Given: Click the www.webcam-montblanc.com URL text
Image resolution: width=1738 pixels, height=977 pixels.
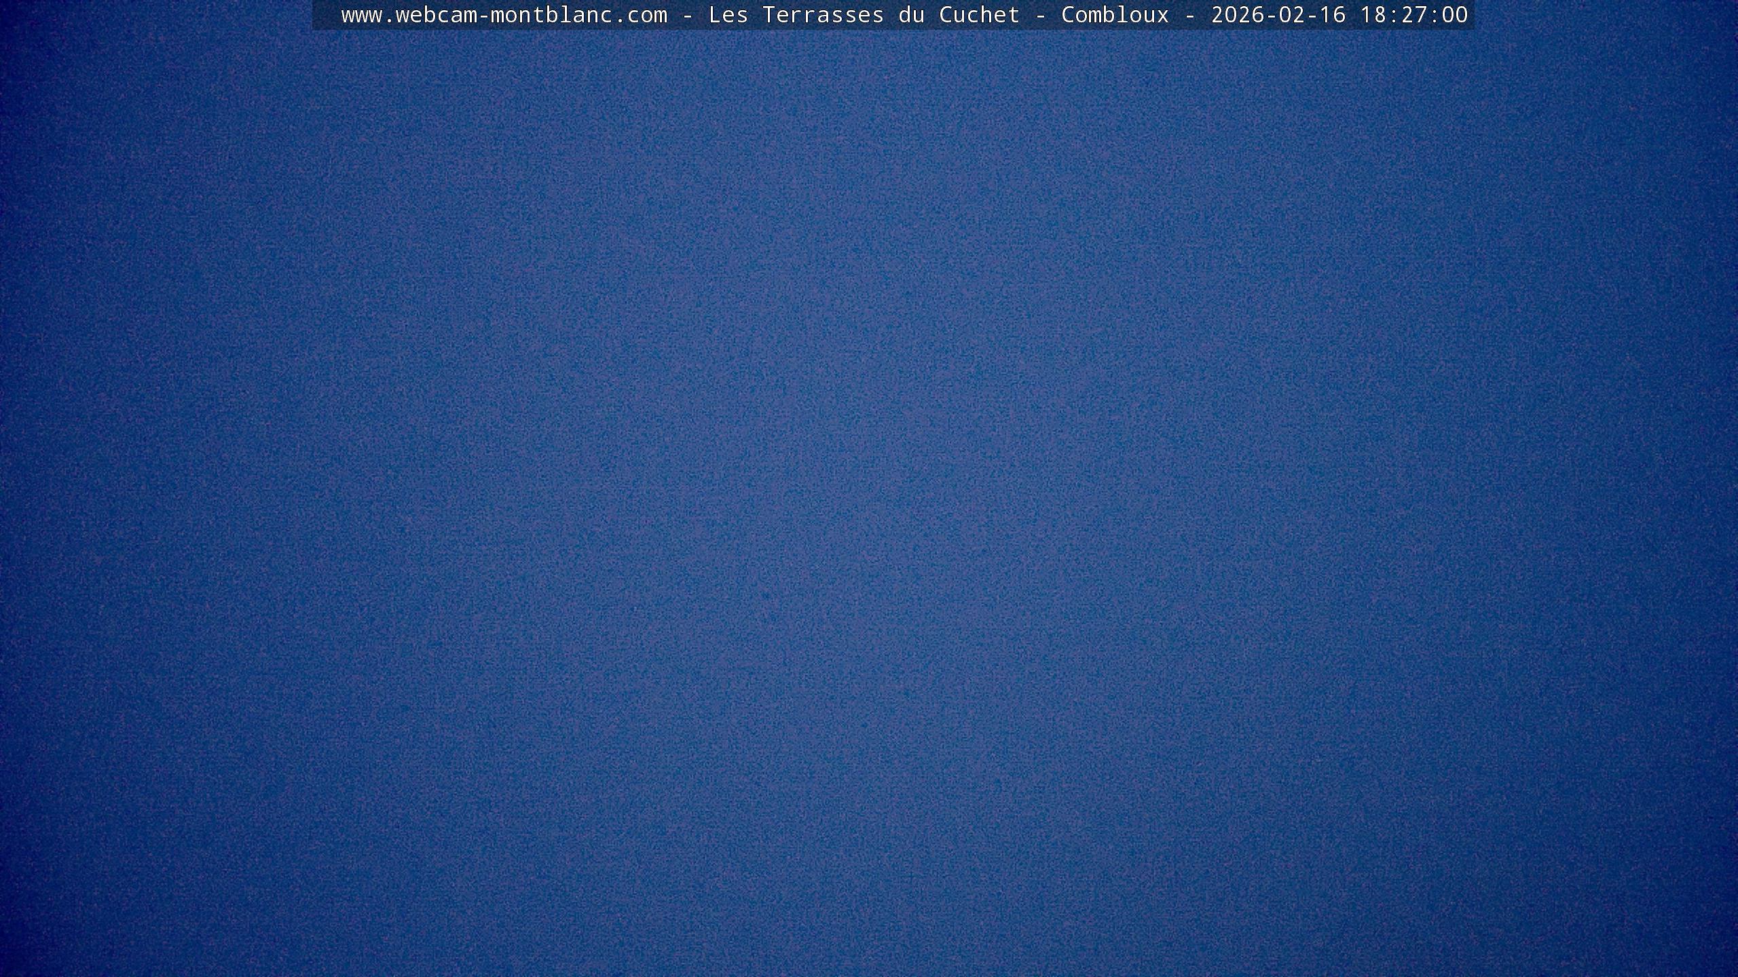Looking at the screenshot, I should tap(504, 15).
